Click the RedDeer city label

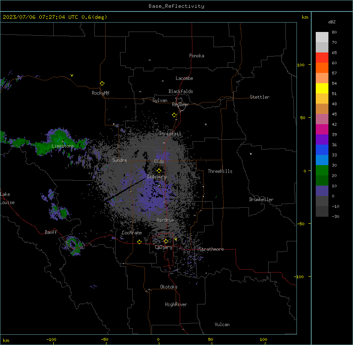point(180,104)
